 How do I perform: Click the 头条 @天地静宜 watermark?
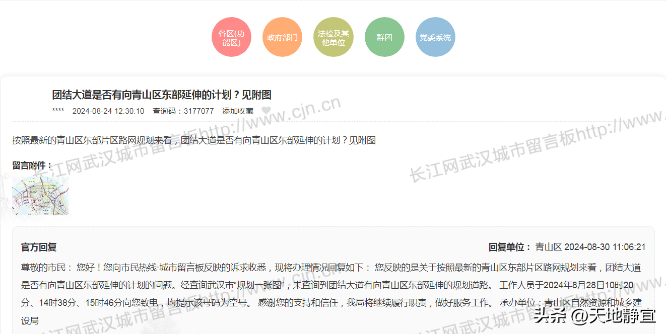pos(594,316)
